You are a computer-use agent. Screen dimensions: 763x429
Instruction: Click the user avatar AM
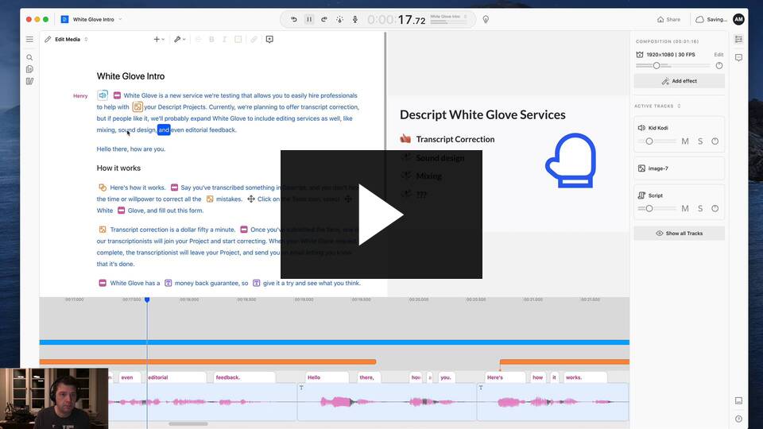(738, 19)
